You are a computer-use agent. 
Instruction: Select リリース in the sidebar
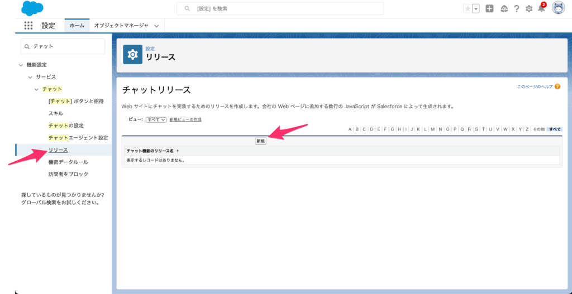[58, 150]
